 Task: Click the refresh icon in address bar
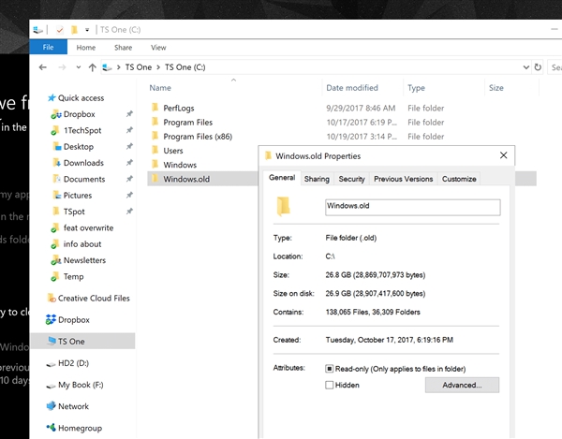coord(537,67)
